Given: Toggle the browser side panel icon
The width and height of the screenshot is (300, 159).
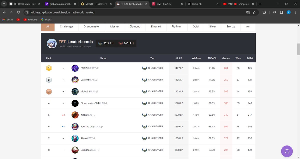Looking at the screenshot, I should (281, 12).
